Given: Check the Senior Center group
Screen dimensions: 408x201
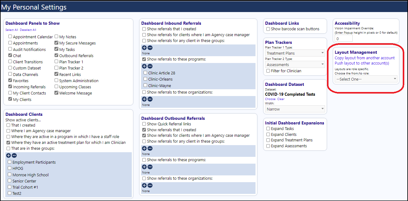Looking at the screenshot, I should (x=10, y=181).
